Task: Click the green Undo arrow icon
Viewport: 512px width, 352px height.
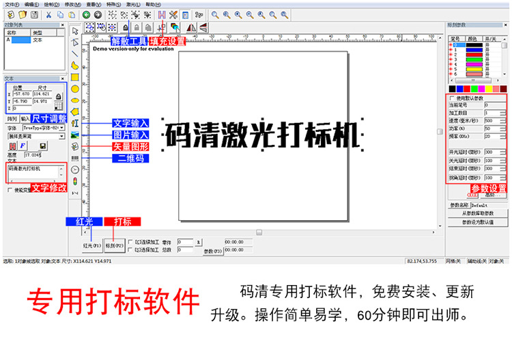Action: [x=86, y=15]
